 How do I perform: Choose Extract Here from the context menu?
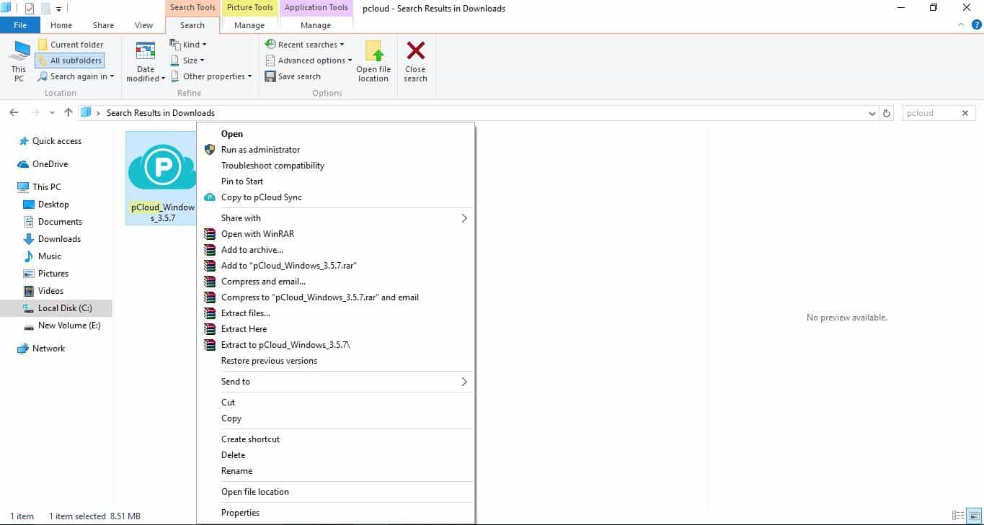244,328
